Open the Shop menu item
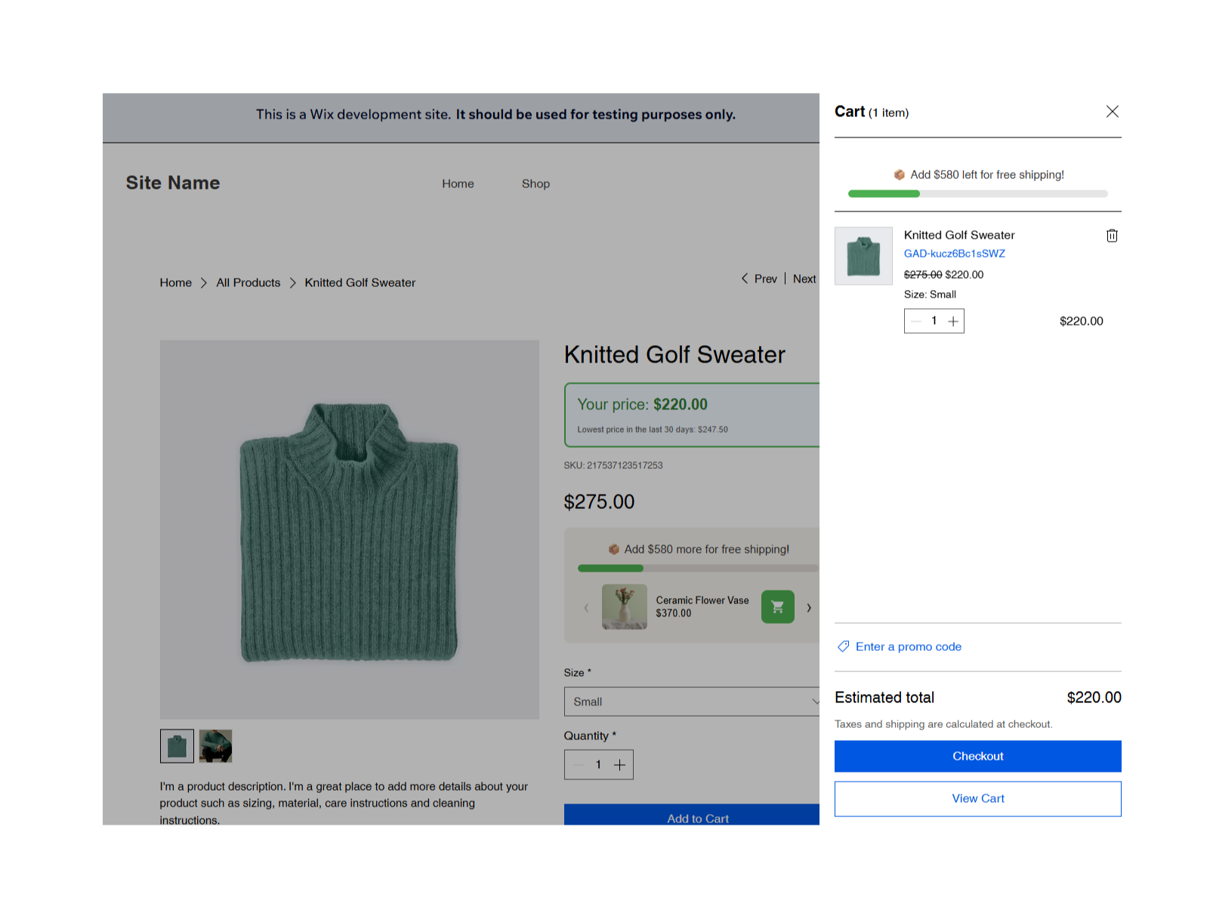Image resolution: width=1213 pixels, height=910 pixels. point(536,184)
